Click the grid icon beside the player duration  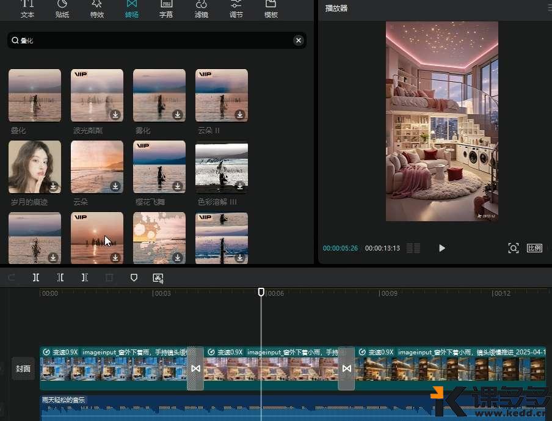click(413, 248)
